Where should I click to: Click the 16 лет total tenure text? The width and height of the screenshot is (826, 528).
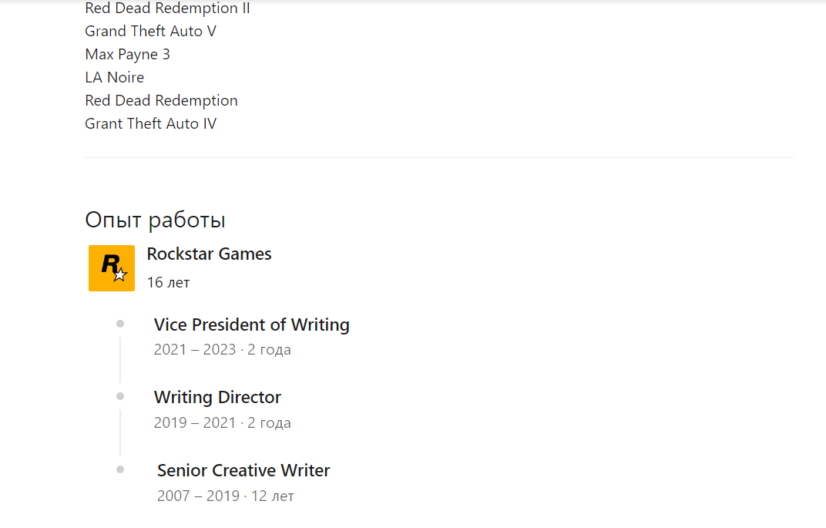168,282
